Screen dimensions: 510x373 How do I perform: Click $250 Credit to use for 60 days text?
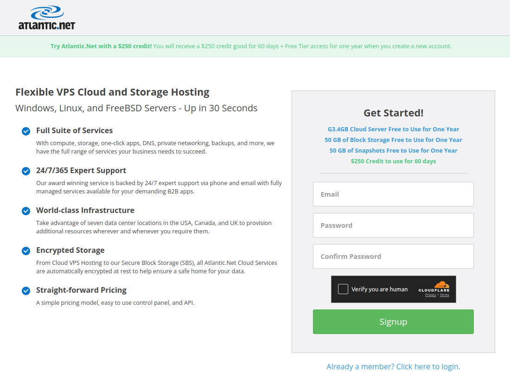(393, 161)
